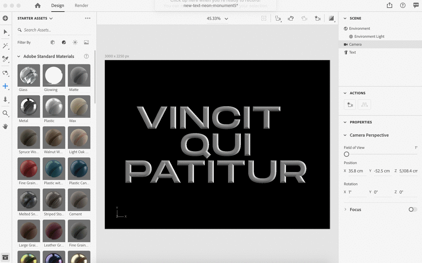422x263 pixels.
Task: Edit the Position Y value -52.5 cm
Action: 382,171
